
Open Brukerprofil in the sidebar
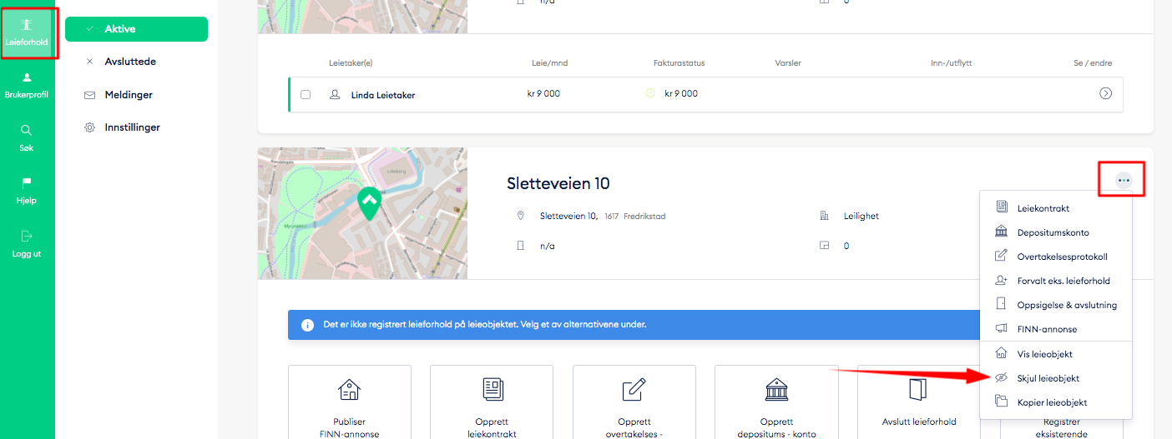coord(27,85)
